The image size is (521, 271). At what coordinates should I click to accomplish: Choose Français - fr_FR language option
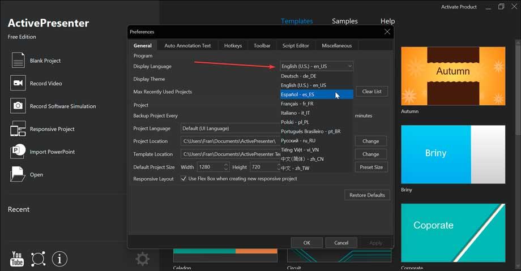317,104
